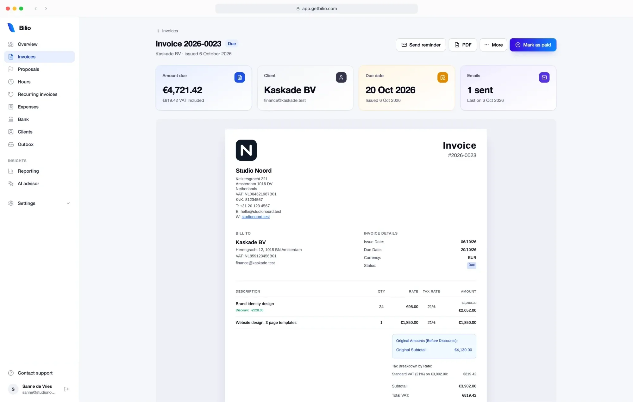Viewport: 633px width, 402px height.
Task: Click the log out icon beside Sanne de Vries
Action: tap(66, 389)
